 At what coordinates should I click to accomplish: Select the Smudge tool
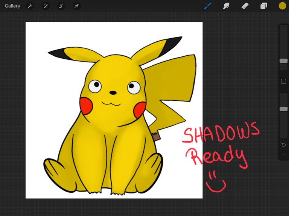coord(226,6)
